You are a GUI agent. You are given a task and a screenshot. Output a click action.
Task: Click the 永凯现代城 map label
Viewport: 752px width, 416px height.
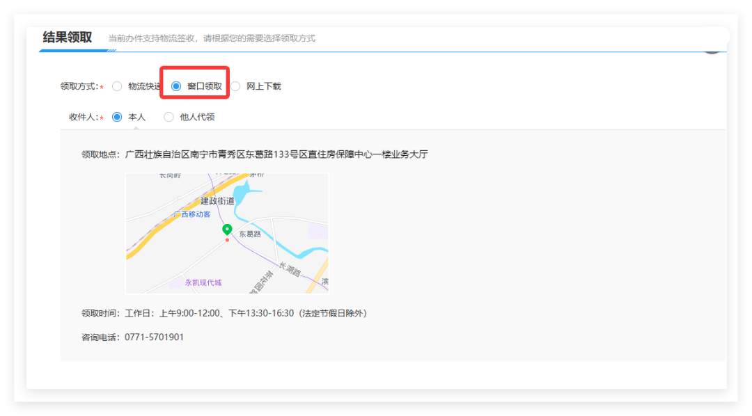coord(203,282)
